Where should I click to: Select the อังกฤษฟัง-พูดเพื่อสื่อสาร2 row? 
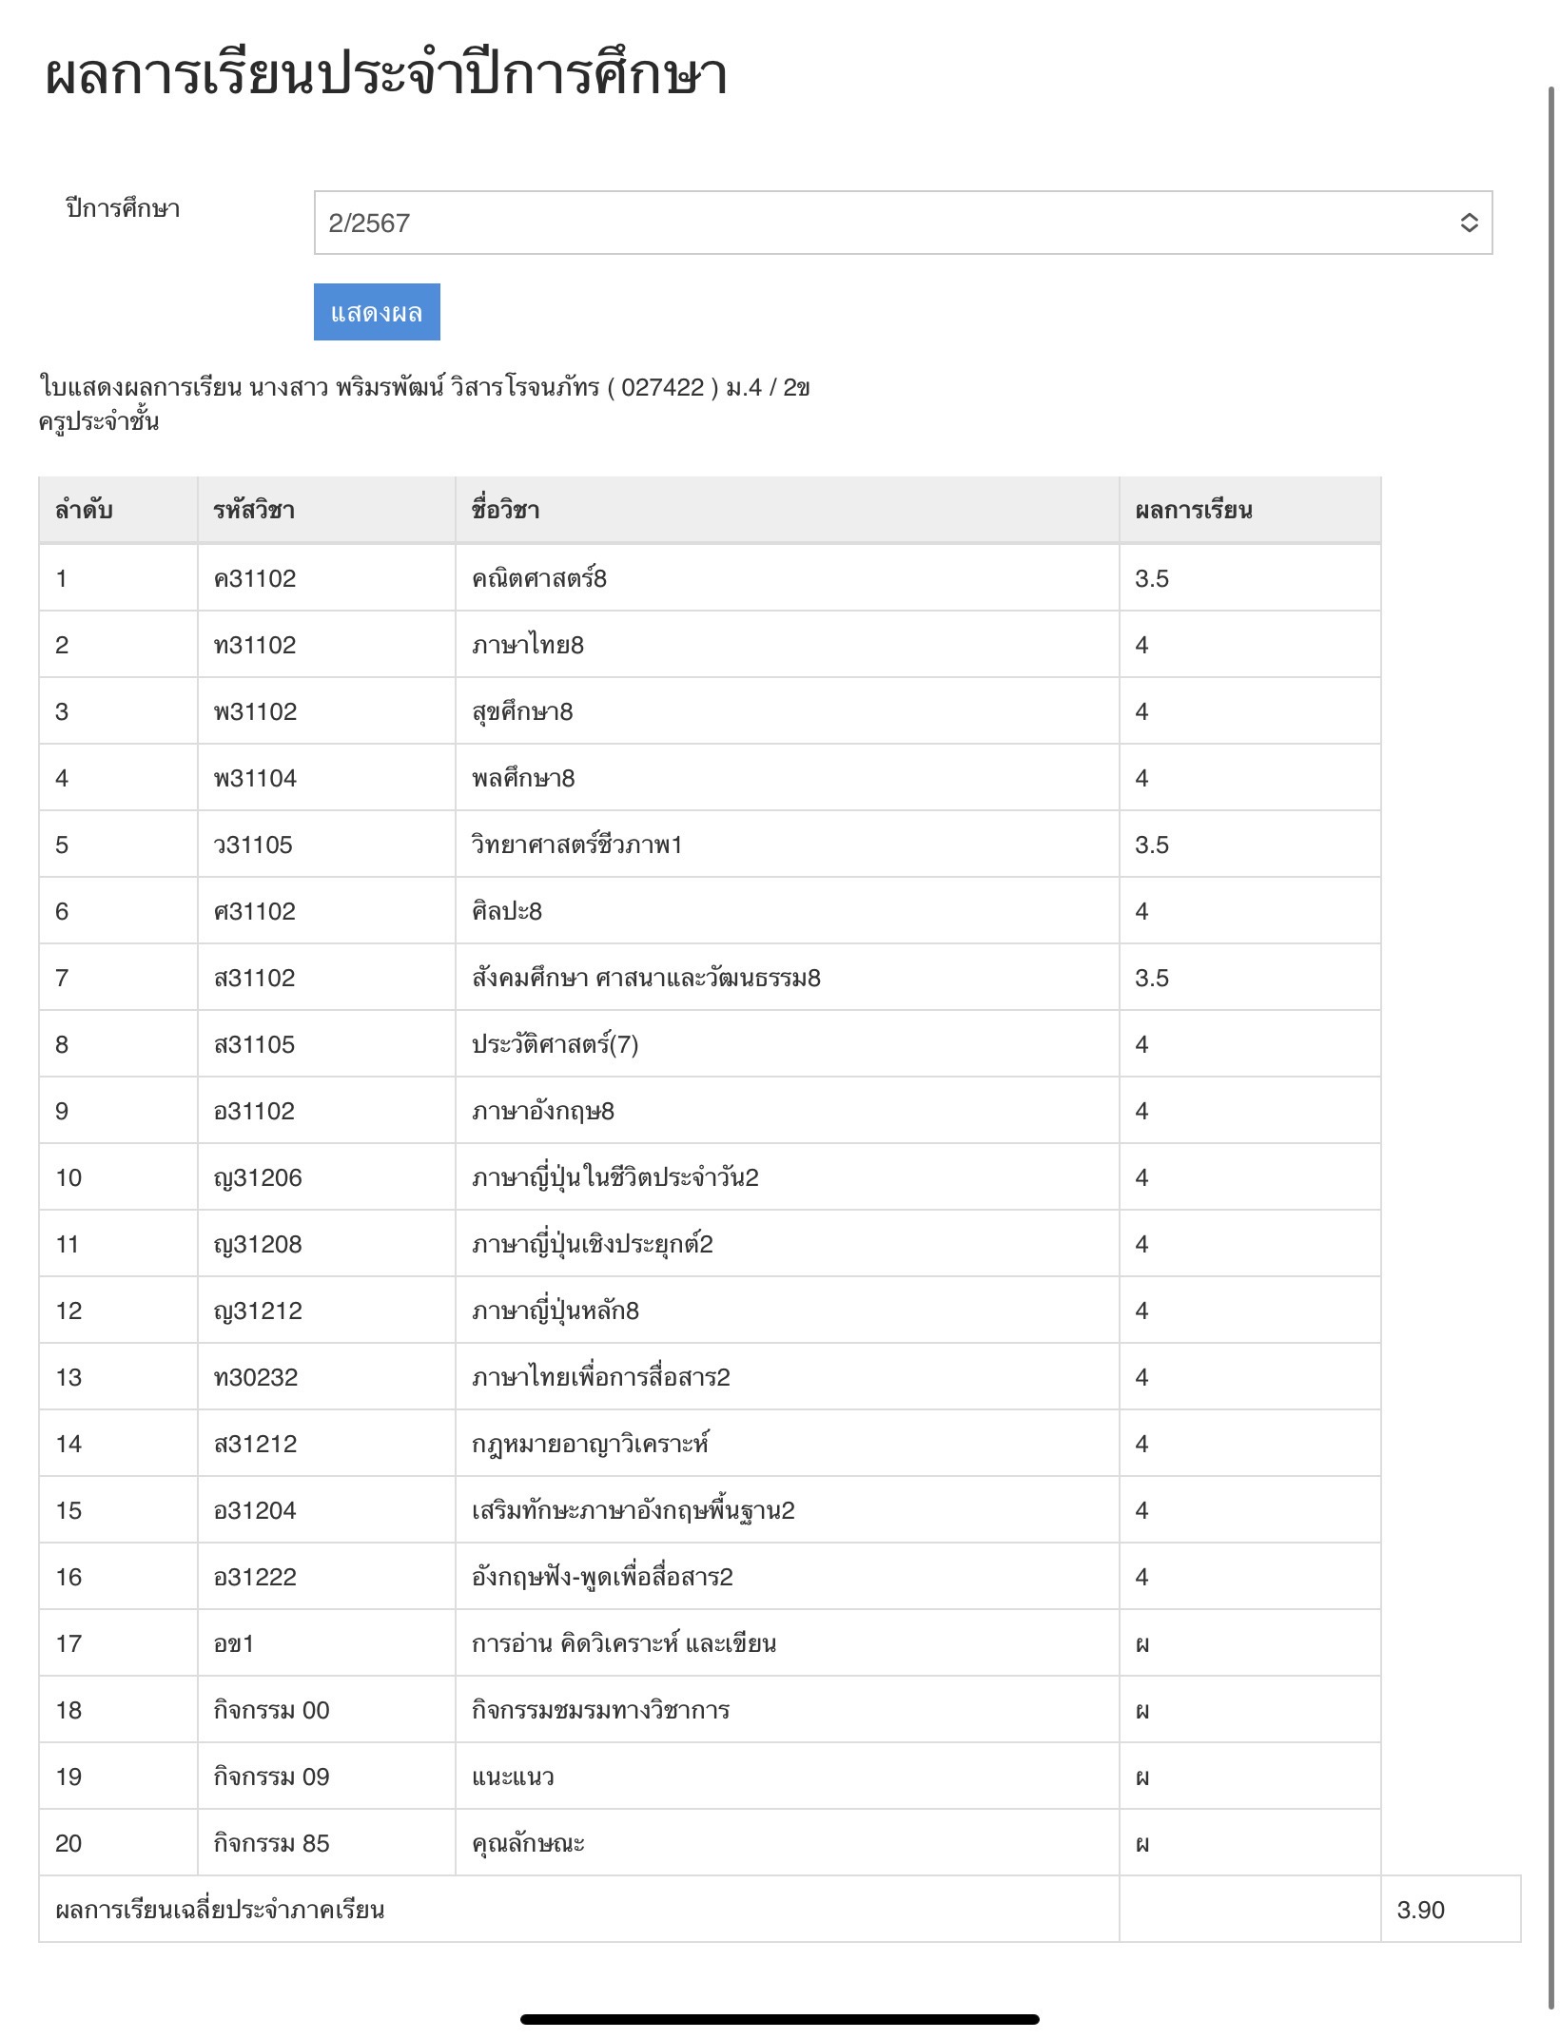pyautogui.click(x=710, y=1577)
